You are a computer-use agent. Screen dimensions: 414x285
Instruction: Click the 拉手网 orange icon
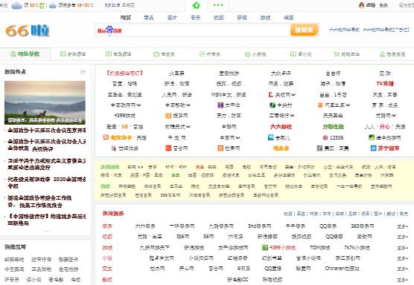(x=220, y=148)
